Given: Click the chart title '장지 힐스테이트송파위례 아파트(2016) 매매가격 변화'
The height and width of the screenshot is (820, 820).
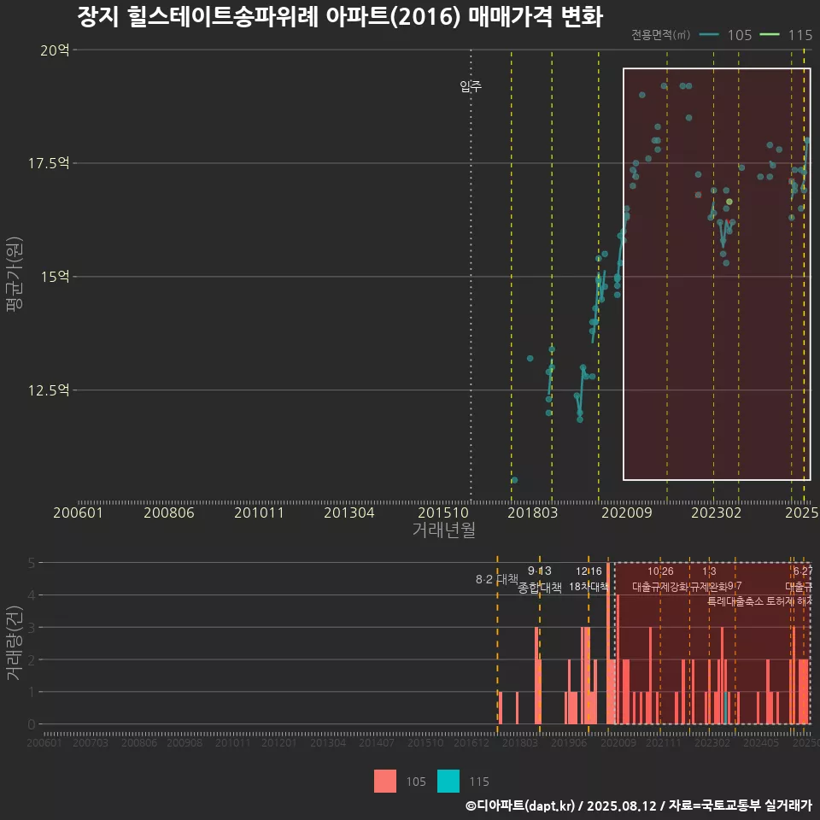Looking at the screenshot, I should click(340, 16).
